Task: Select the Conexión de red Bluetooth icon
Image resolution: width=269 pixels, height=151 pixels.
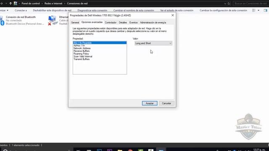Action: tap(2, 21)
